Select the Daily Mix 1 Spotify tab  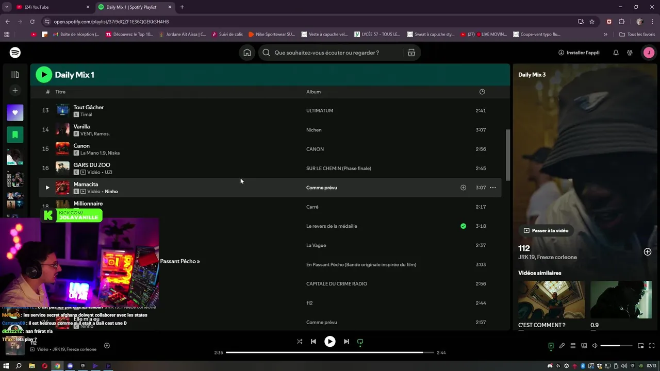pyautogui.click(x=136, y=7)
